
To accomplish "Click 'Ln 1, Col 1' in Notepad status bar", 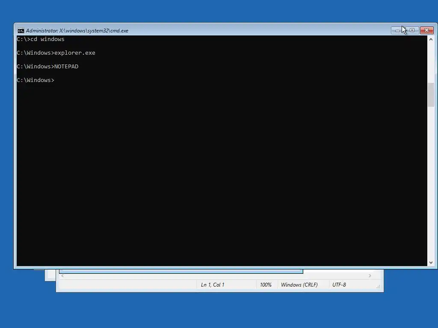I will pyautogui.click(x=213, y=285).
